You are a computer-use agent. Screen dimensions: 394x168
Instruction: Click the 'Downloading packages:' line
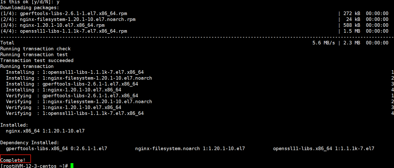(x=30, y=8)
